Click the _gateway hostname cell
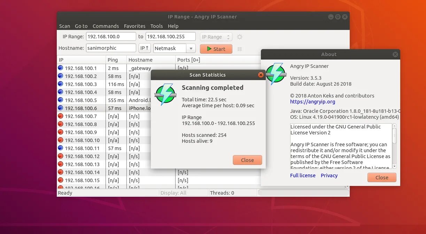This screenshot has height=234, width=426. tap(140, 68)
